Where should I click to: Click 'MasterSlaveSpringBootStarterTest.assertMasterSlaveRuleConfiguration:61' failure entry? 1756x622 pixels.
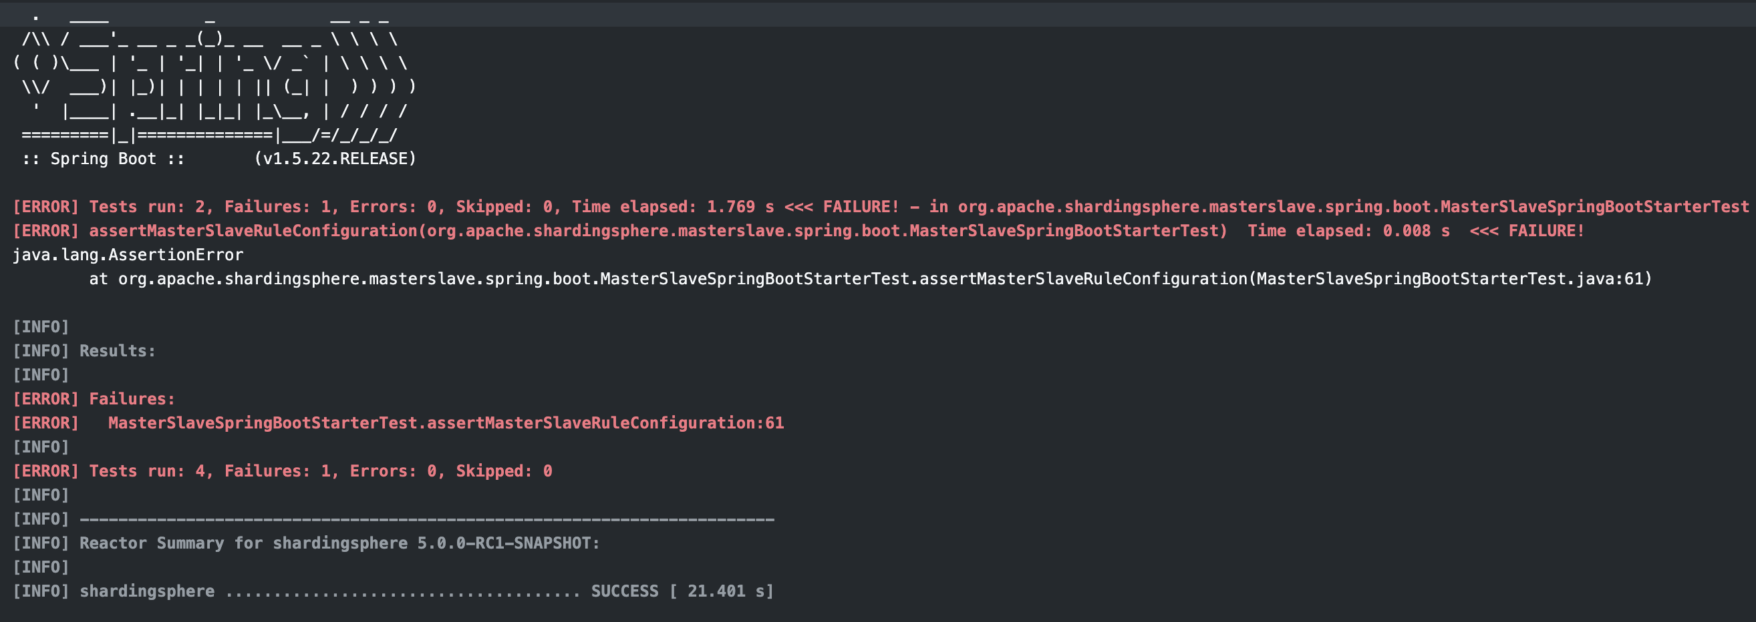point(446,423)
